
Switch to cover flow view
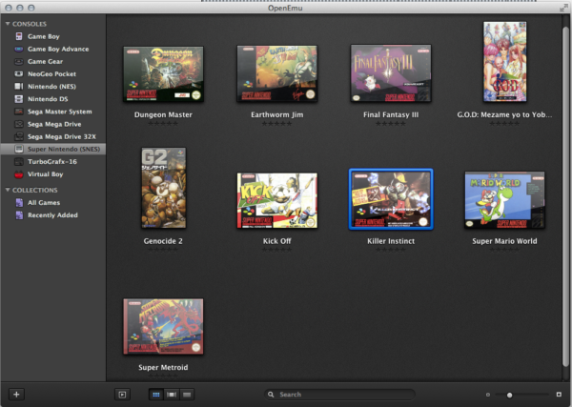(172, 395)
